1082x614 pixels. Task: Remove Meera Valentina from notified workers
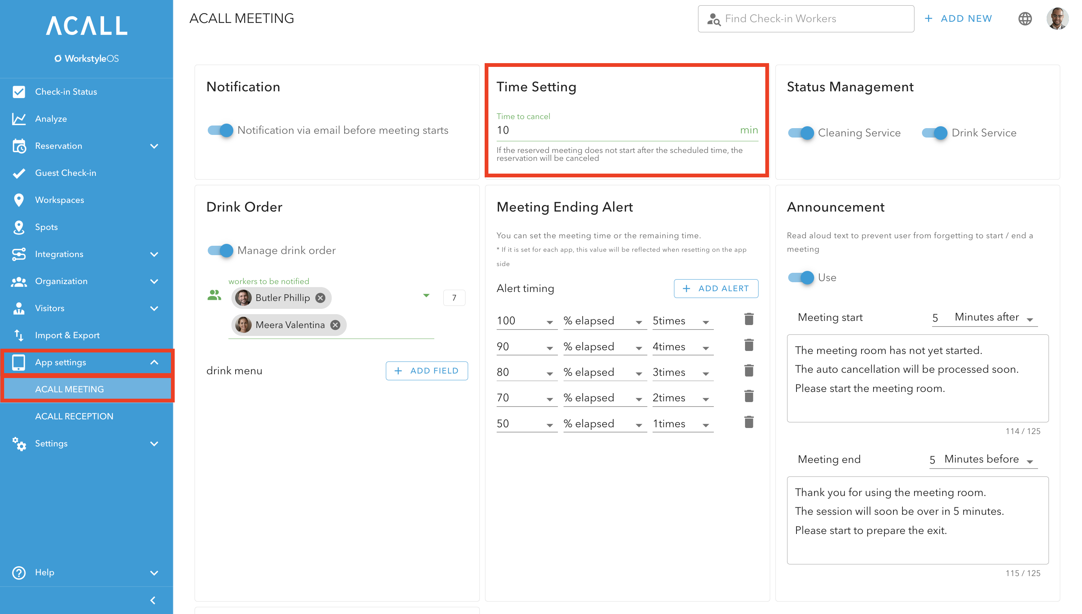335,325
